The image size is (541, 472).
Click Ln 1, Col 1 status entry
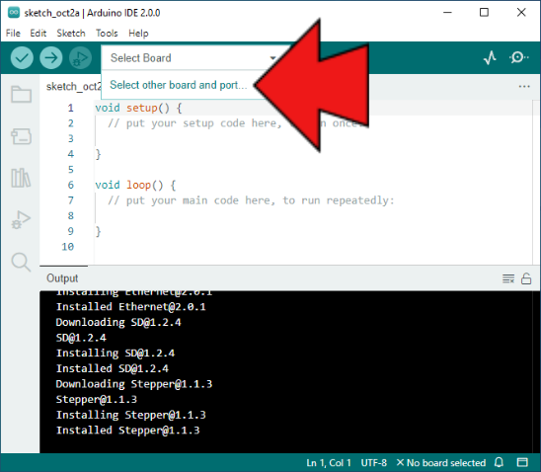coord(329,463)
